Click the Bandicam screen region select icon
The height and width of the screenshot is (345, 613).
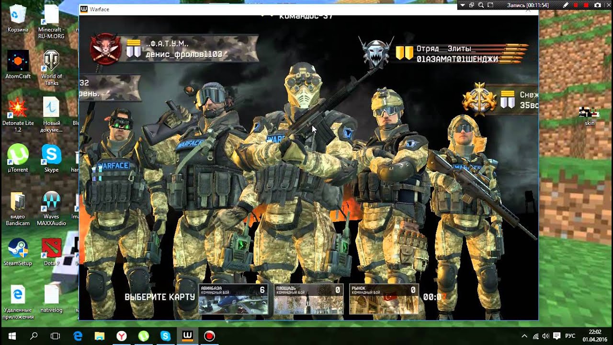(x=490, y=5)
